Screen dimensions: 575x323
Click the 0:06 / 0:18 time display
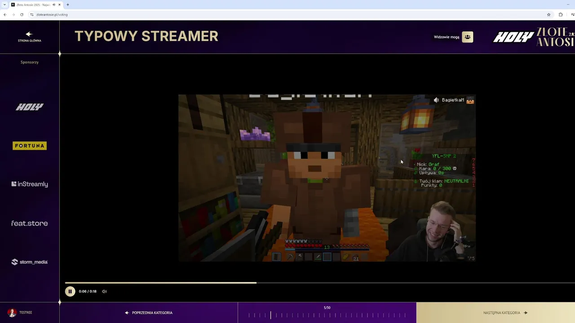pos(88,292)
